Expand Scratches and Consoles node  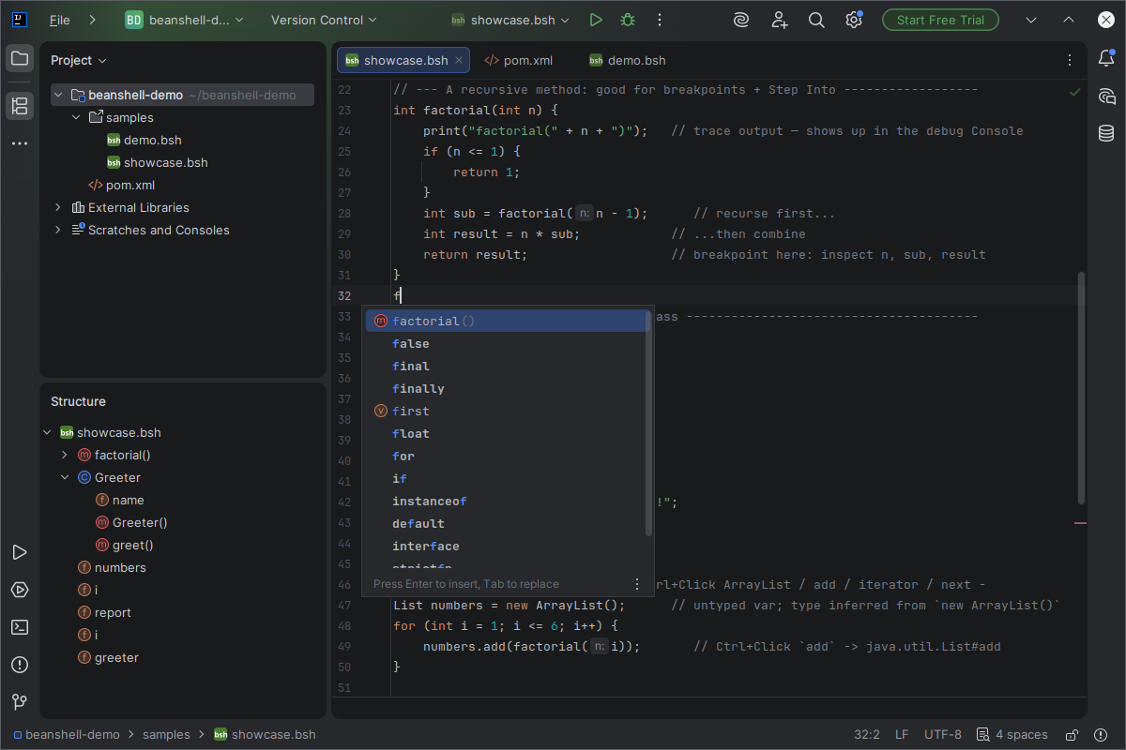pyautogui.click(x=59, y=230)
